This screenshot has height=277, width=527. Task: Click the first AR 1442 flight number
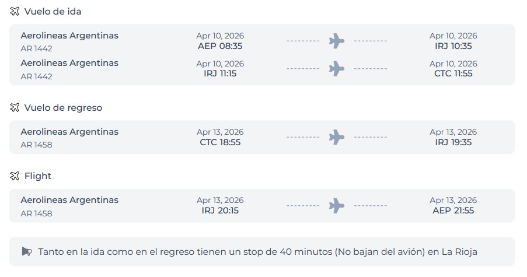click(x=36, y=48)
